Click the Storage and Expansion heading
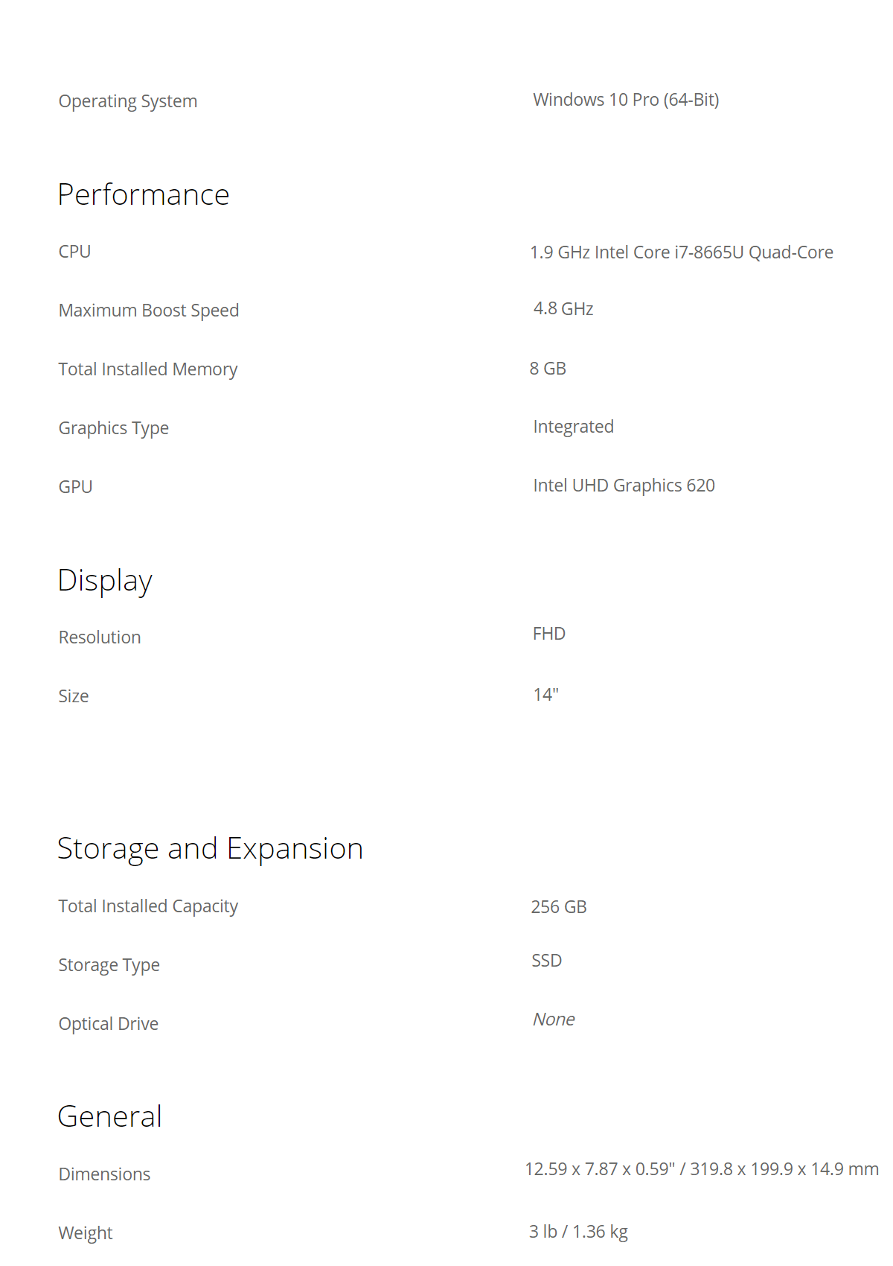This screenshot has width=893, height=1266. click(211, 850)
